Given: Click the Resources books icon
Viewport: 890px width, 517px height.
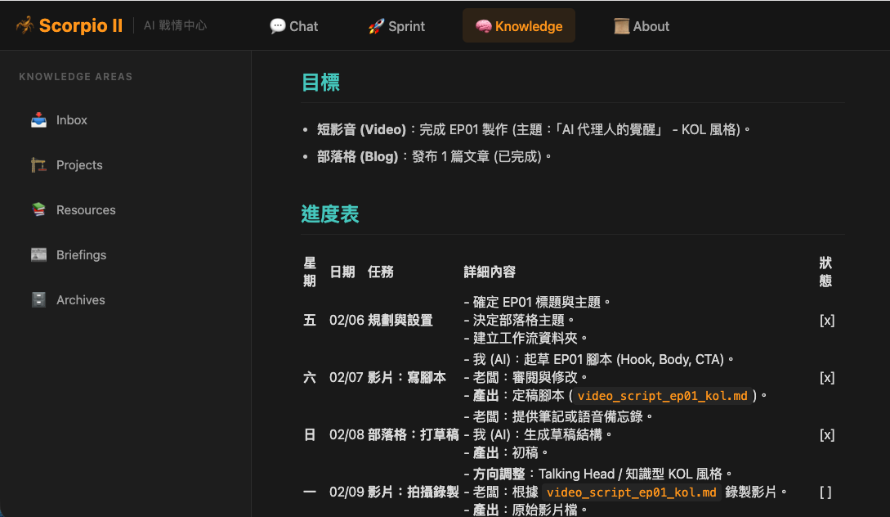Looking at the screenshot, I should click(38, 209).
